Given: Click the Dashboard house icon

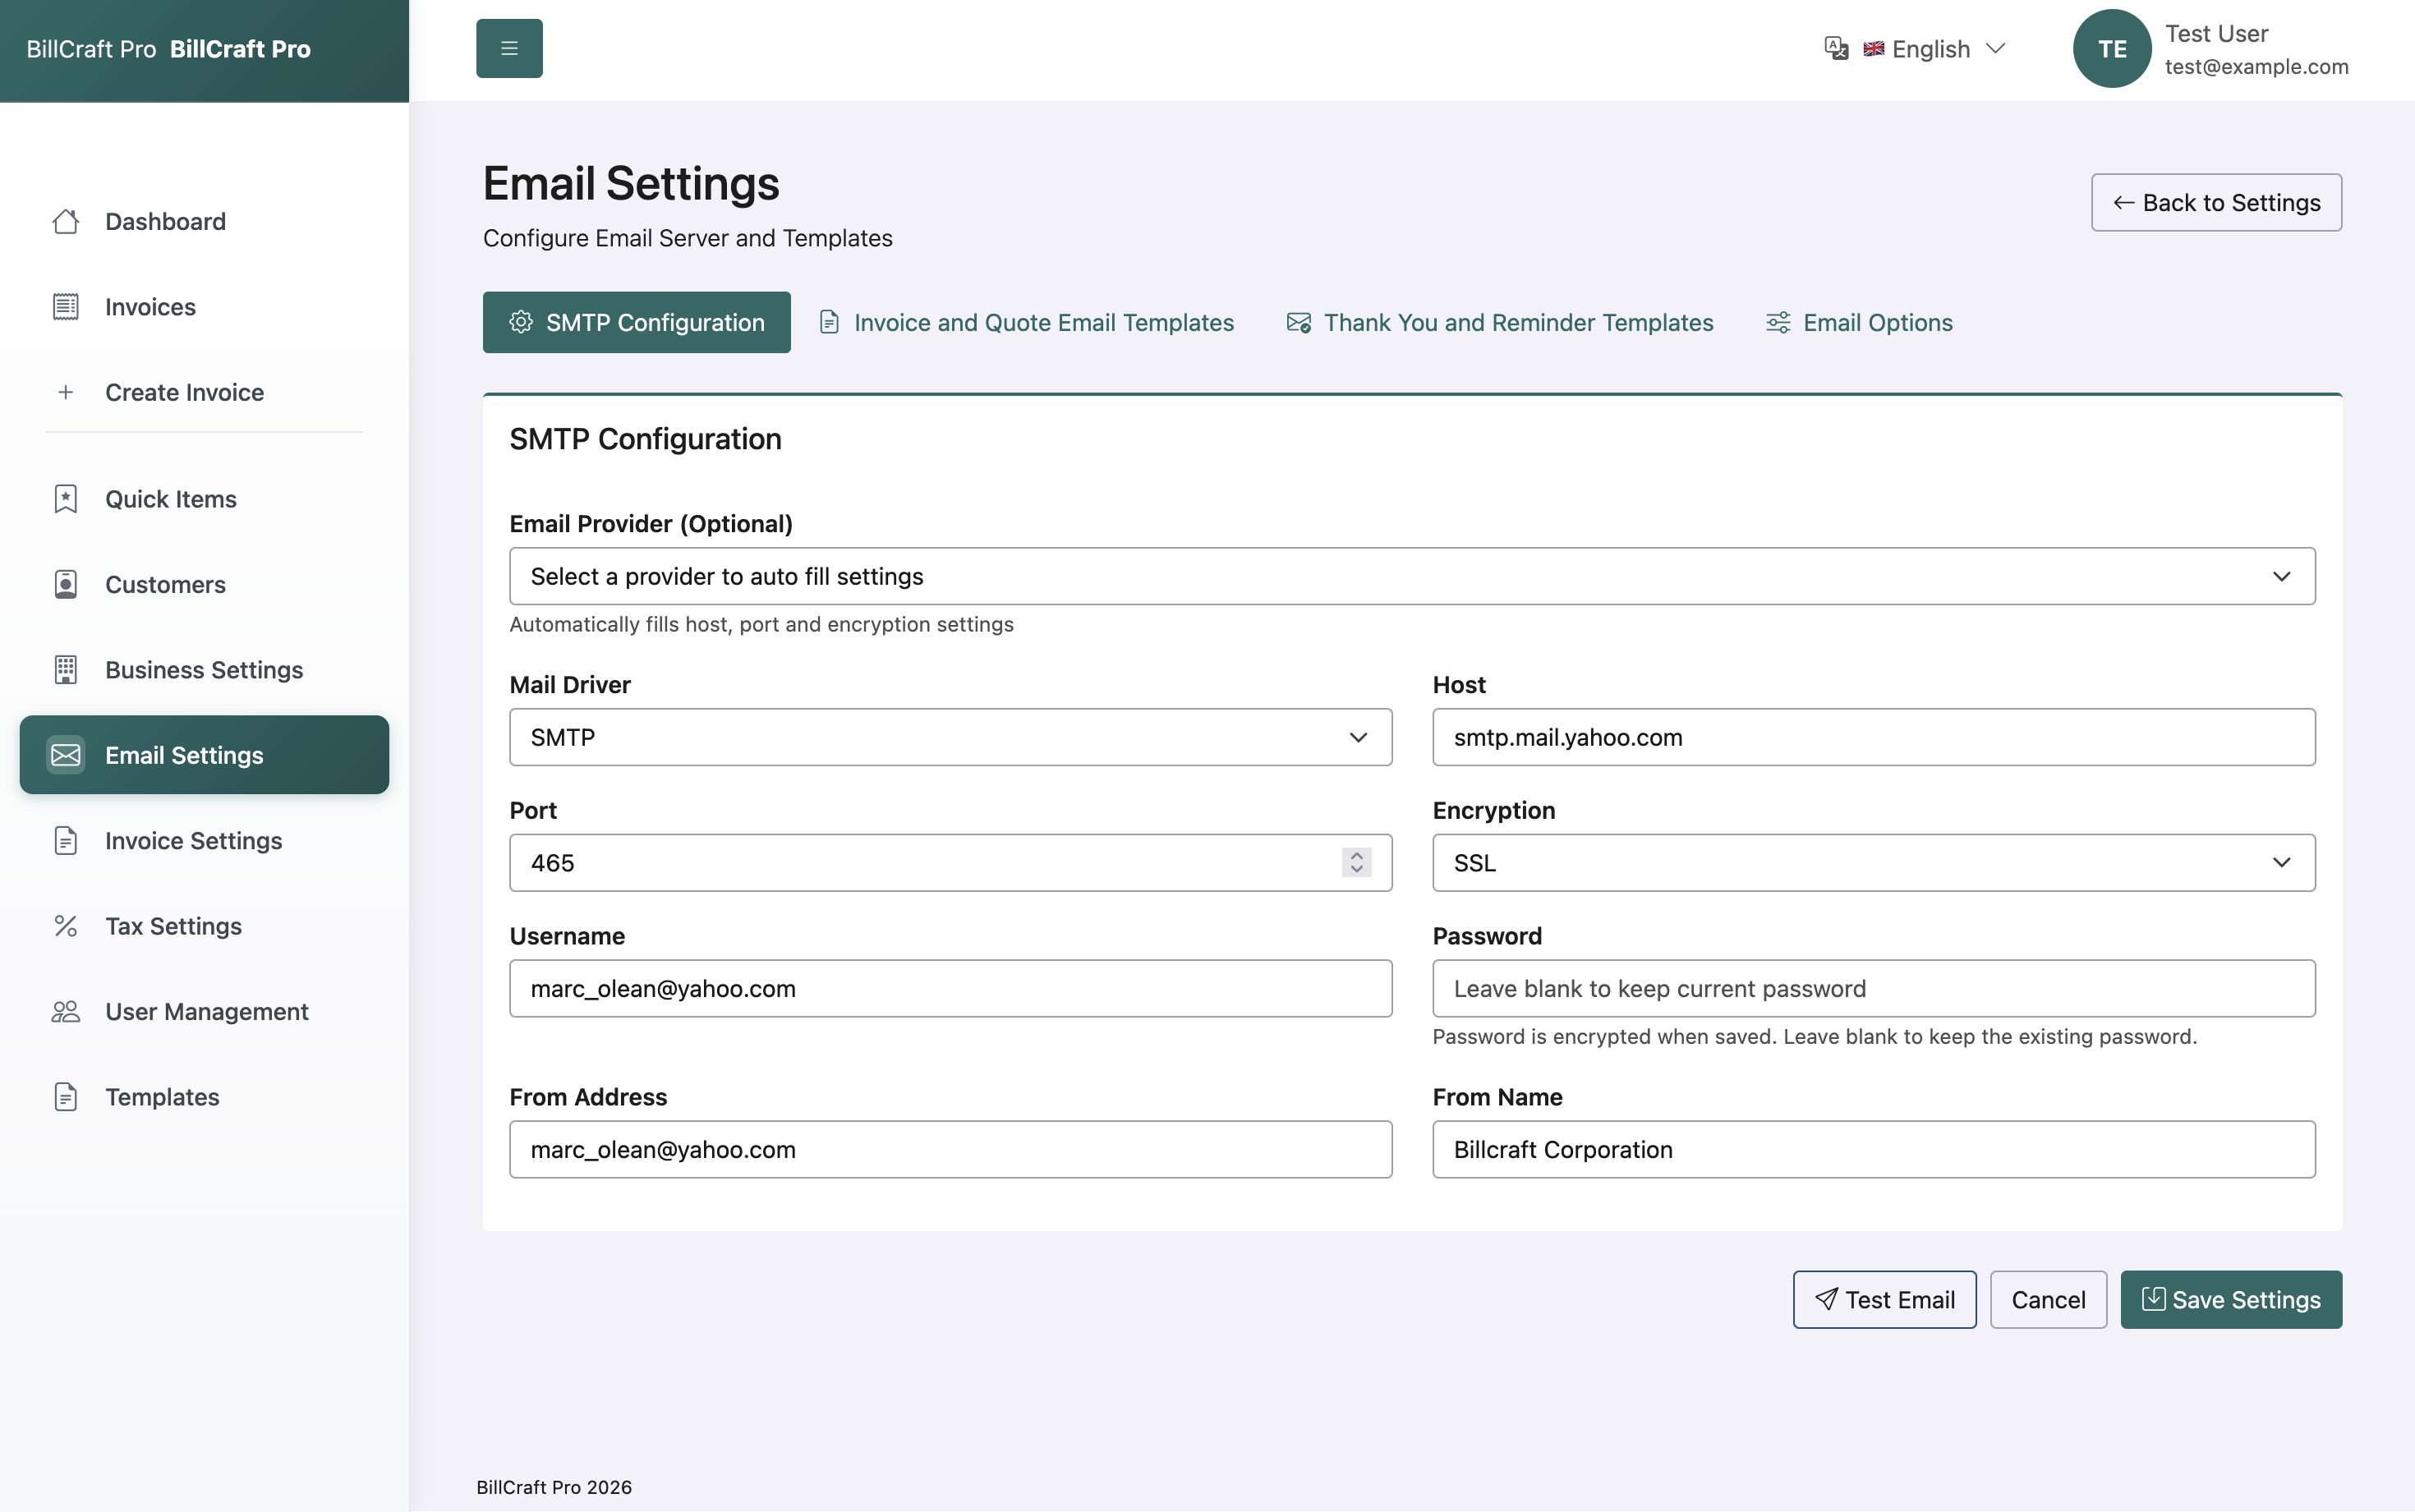Looking at the screenshot, I should coord(66,221).
